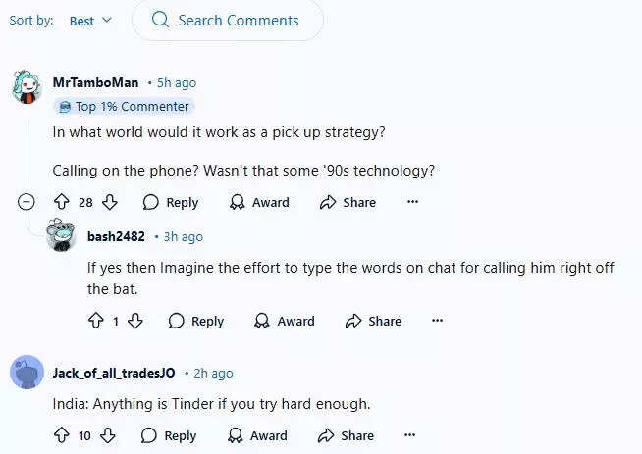Open MrTamboMan's user profile link

[x=95, y=83]
